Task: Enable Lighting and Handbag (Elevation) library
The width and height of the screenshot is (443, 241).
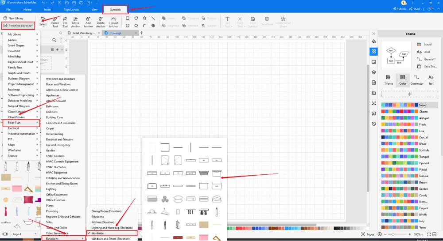Action: pyautogui.click(x=112, y=228)
